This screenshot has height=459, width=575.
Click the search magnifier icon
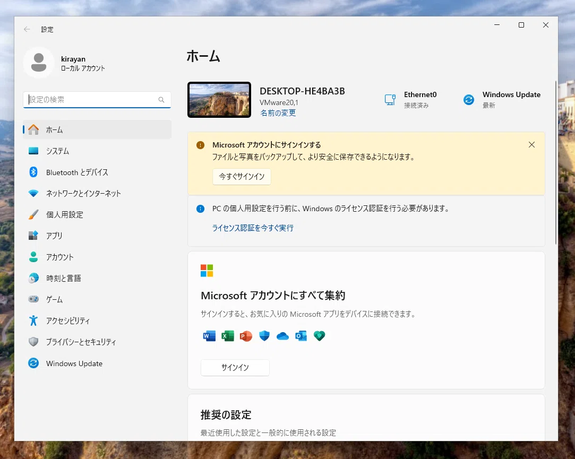(161, 100)
